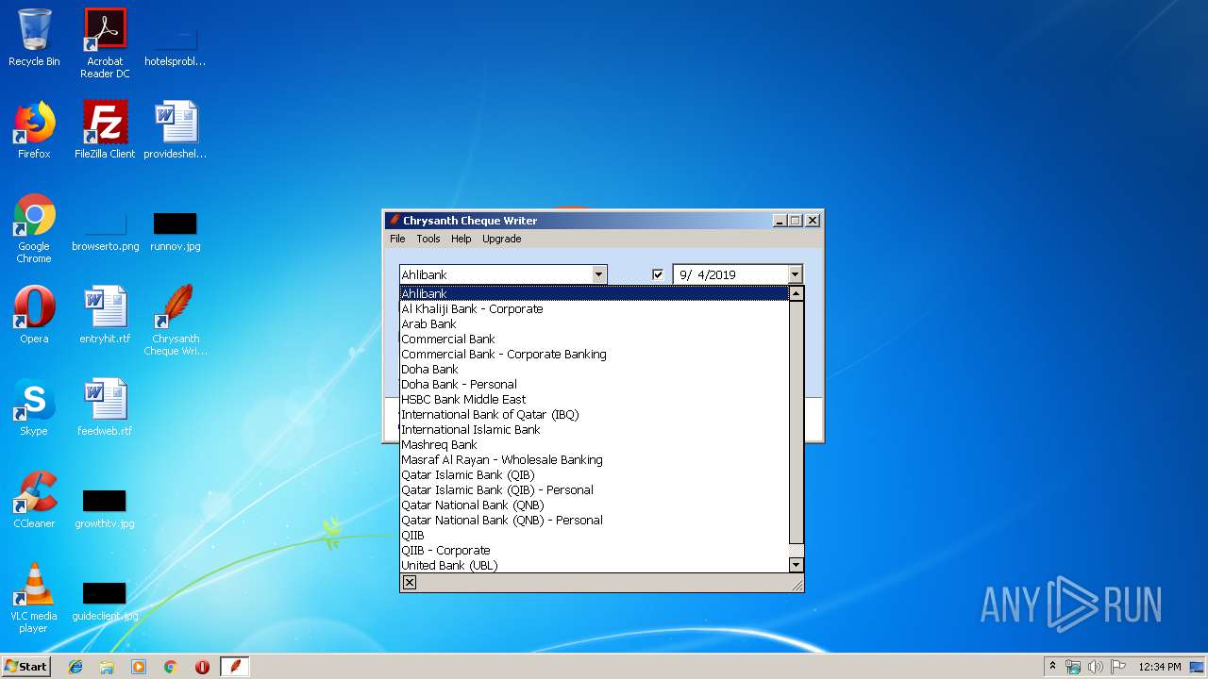Viewport: 1208px width, 679px height.
Task: Open the date picker dropdown arrow
Action: click(795, 274)
